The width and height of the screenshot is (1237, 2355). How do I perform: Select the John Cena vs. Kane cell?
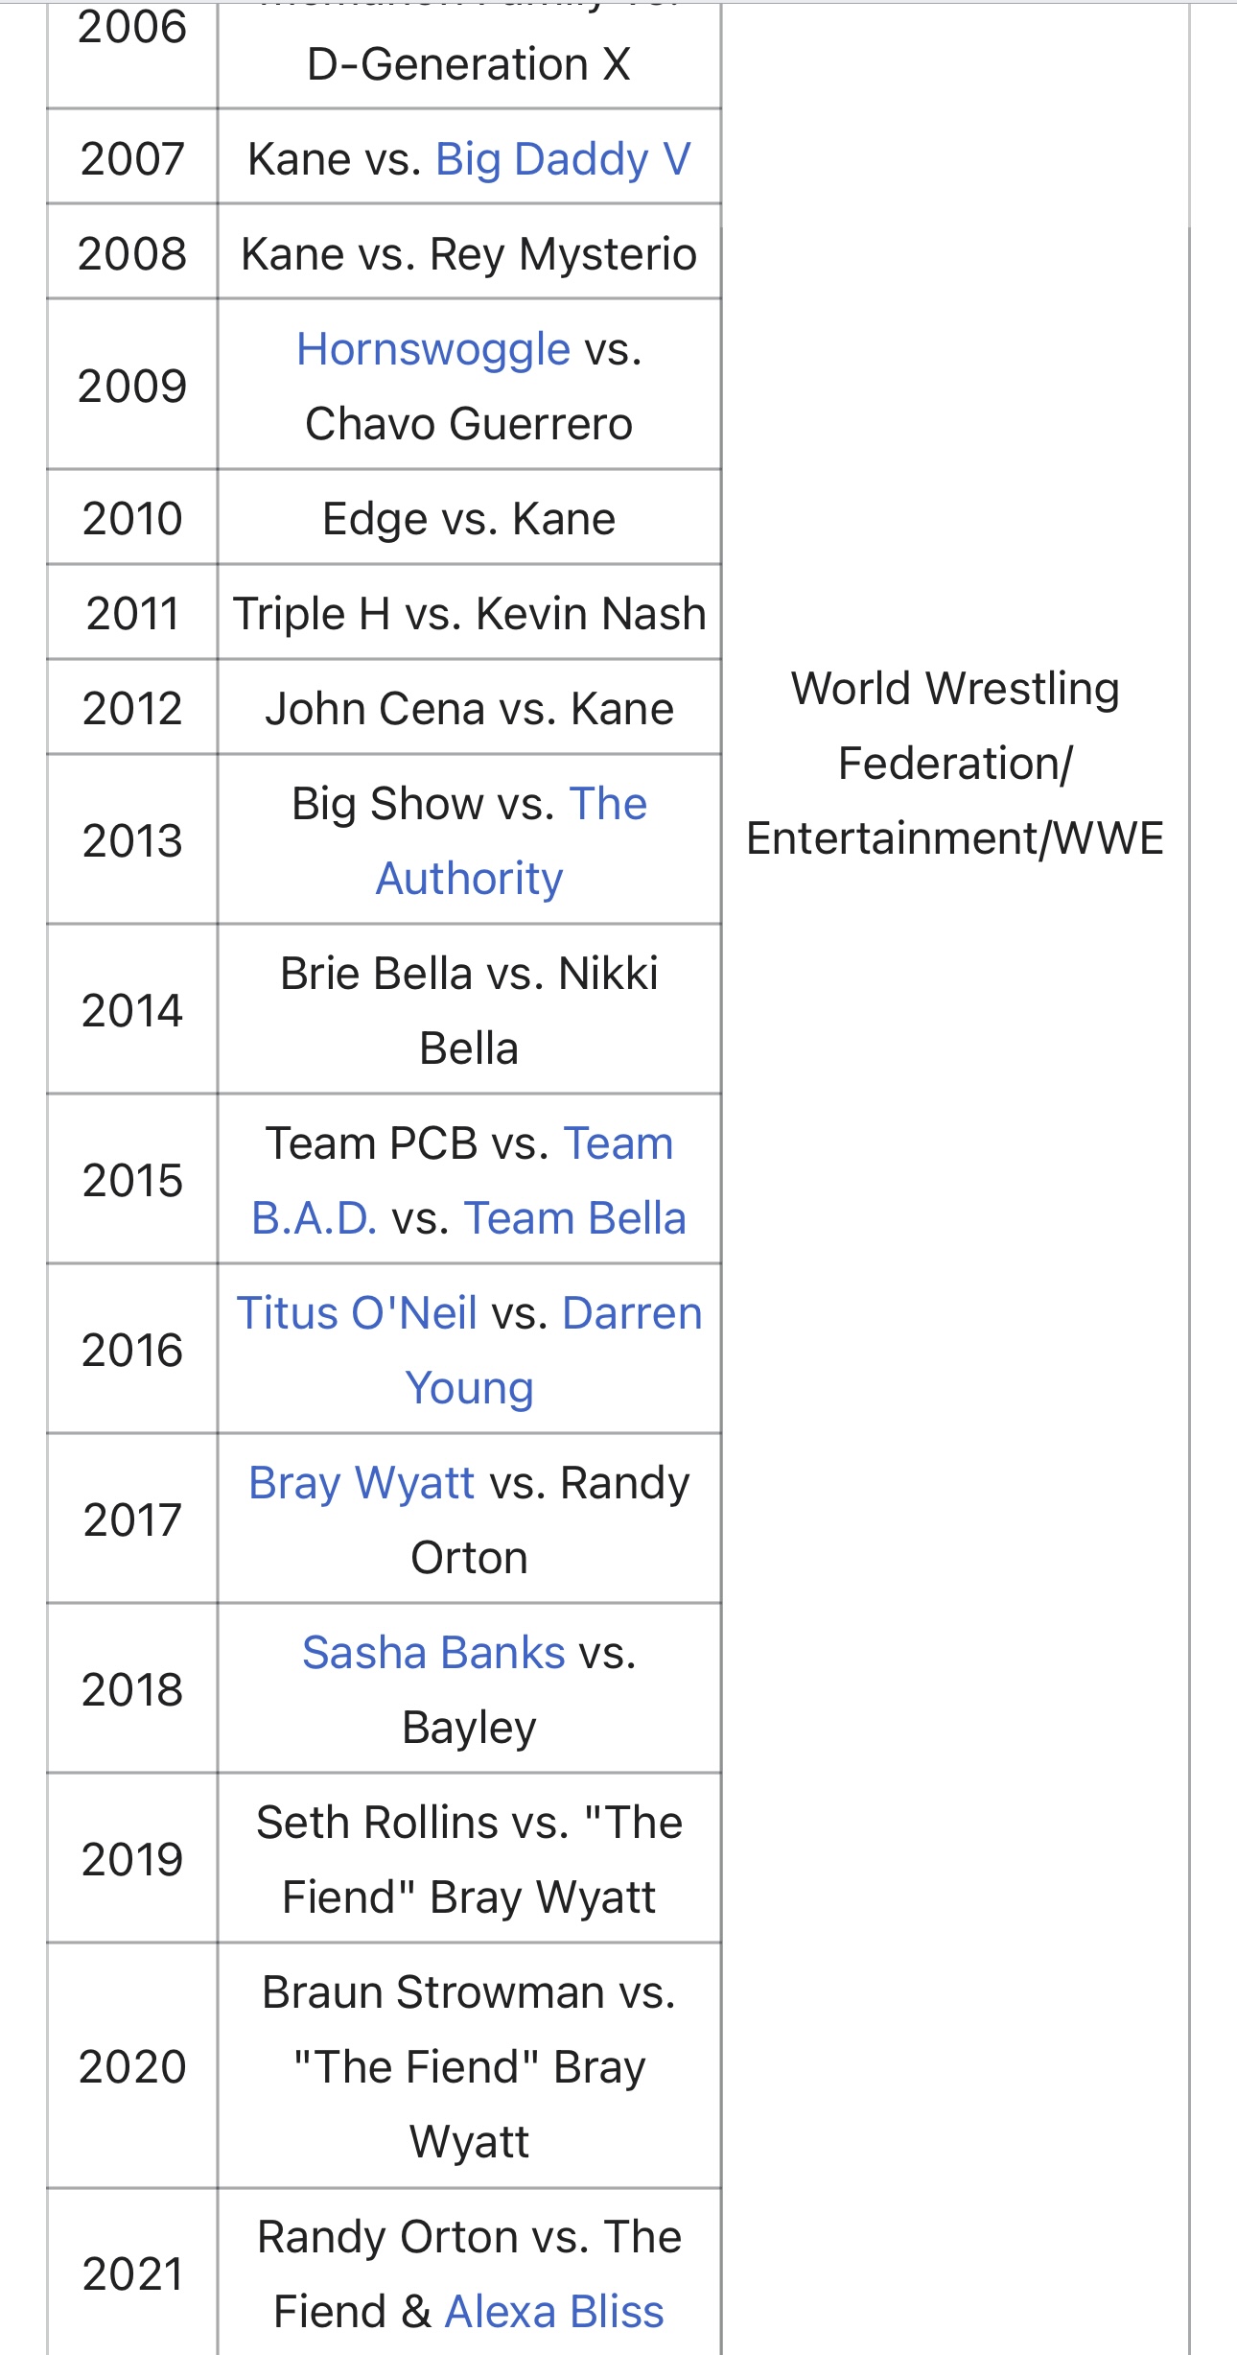click(469, 709)
